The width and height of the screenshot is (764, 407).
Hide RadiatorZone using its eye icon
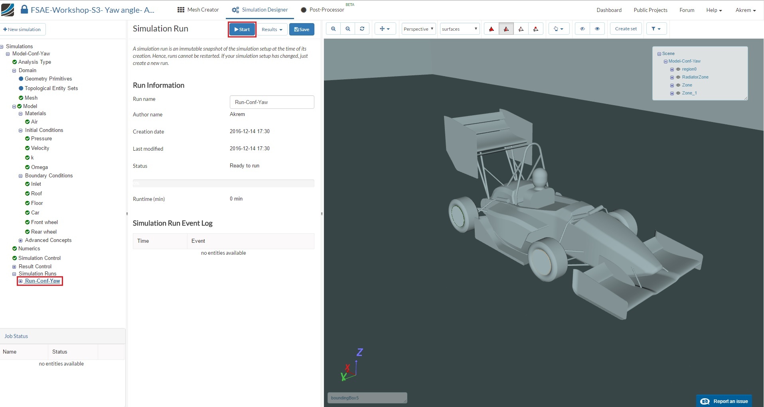678,77
